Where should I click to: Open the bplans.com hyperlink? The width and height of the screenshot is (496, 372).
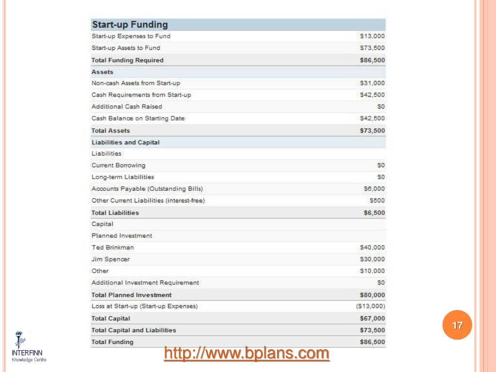pos(247,353)
